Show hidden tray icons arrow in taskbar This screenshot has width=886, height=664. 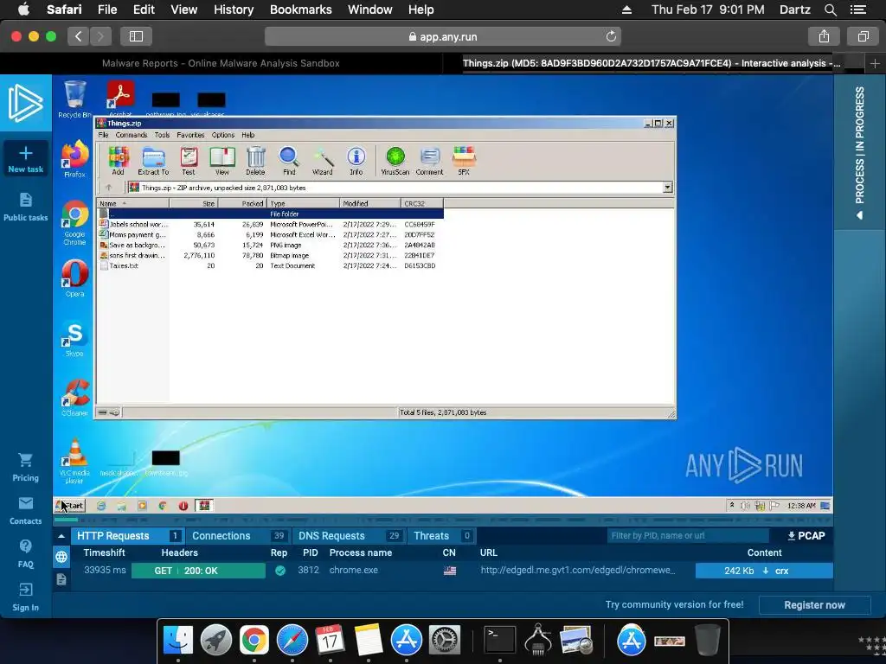[732, 505]
